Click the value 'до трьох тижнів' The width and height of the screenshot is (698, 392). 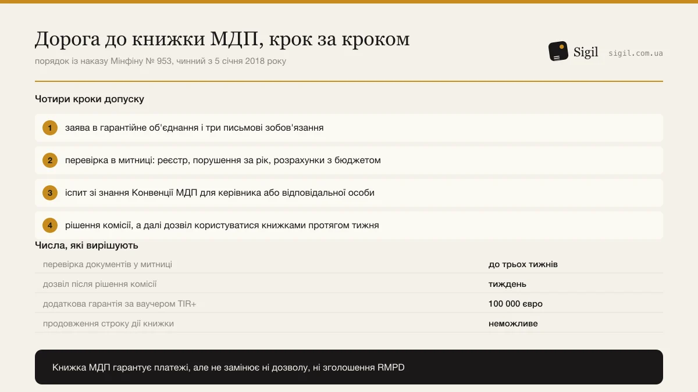pos(523,264)
